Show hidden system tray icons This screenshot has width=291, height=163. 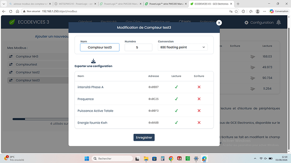[x=255, y=158]
